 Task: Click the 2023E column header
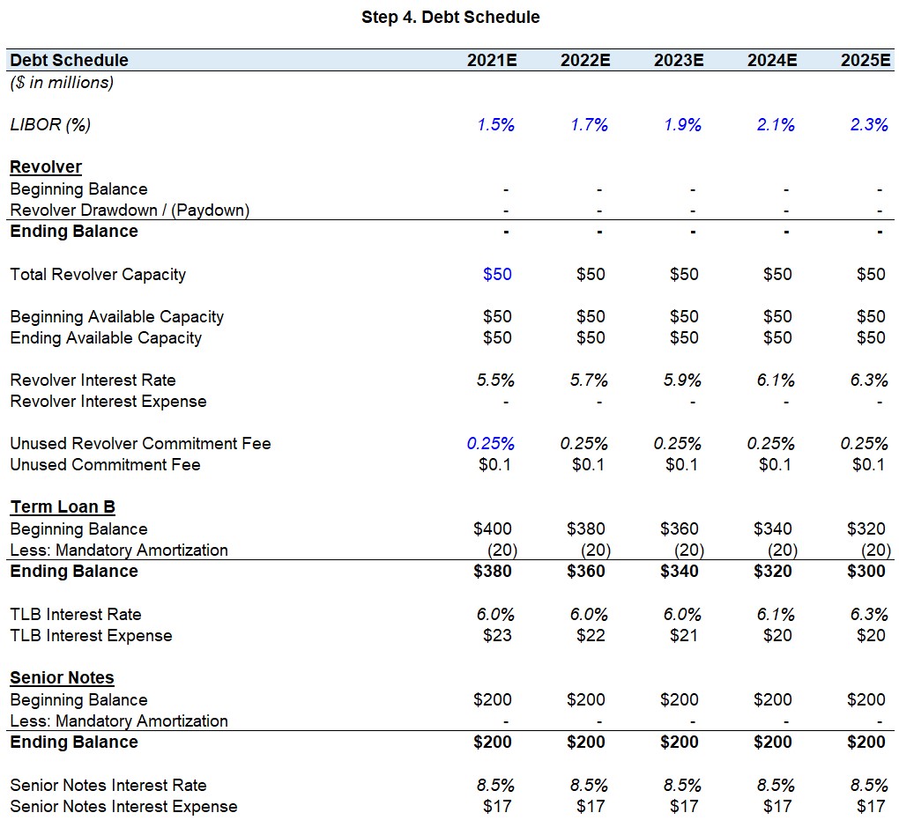(x=679, y=60)
